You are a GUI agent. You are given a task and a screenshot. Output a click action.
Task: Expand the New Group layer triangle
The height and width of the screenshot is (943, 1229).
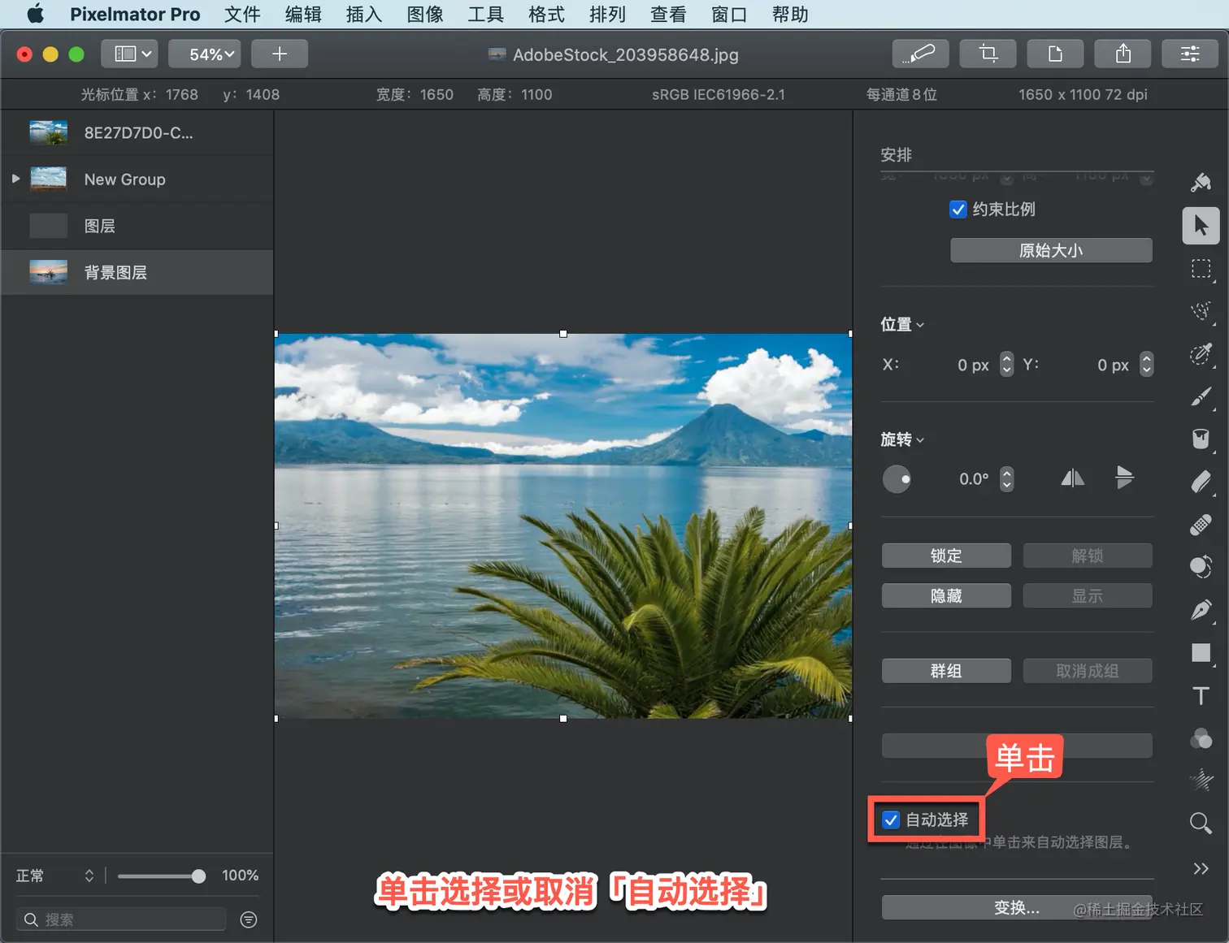pyautogui.click(x=15, y=179)
